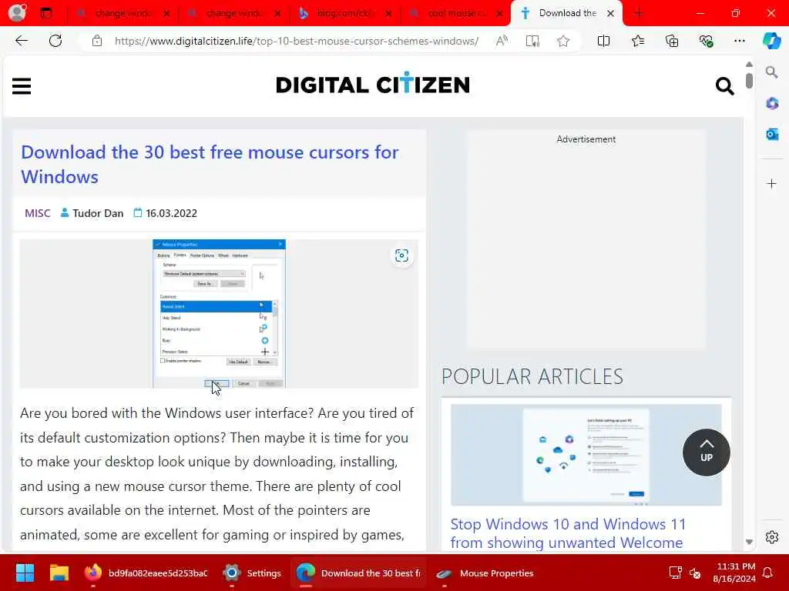The width and height of the screenshot is (789, 591).
Task: Switch to Settings in the taskbar
Action: tap(253, 573)
